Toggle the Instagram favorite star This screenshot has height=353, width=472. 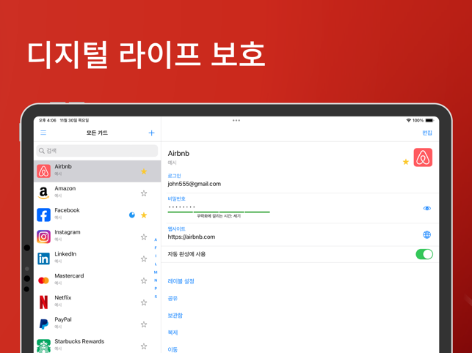click(x=144, y=237)
